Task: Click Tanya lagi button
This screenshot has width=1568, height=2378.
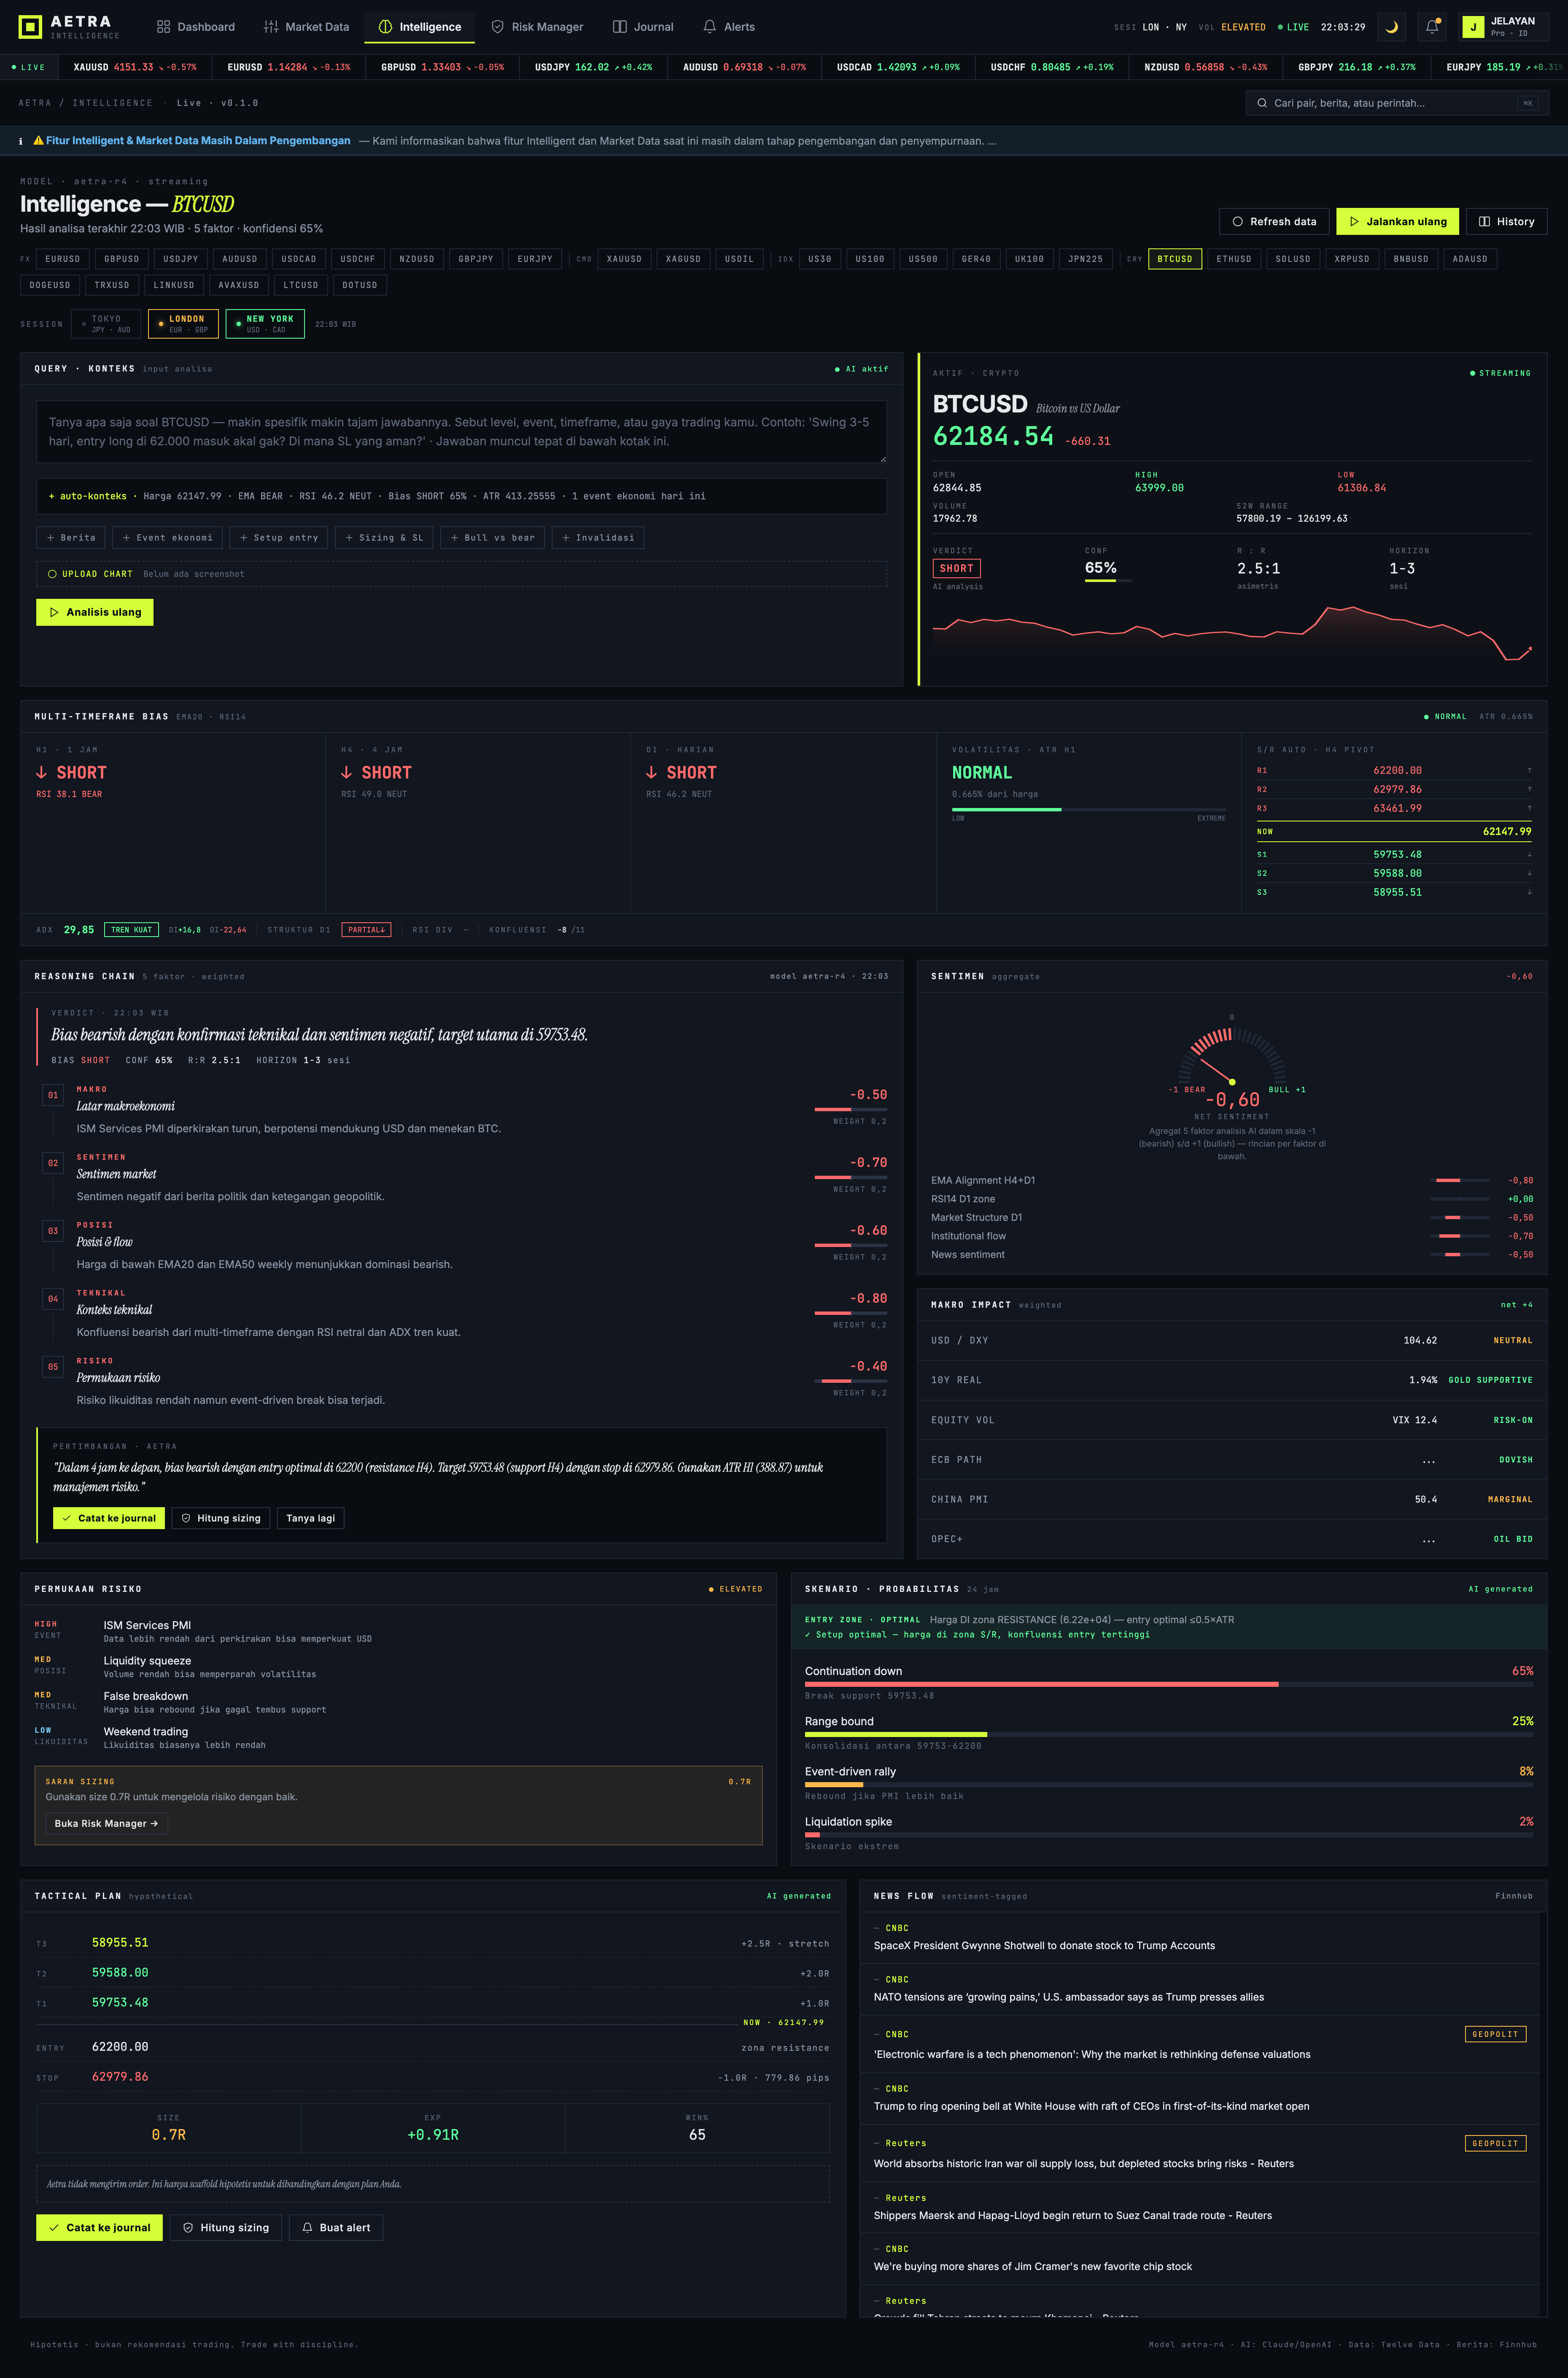Action: pyautogui.click(x=311, y=1518)
